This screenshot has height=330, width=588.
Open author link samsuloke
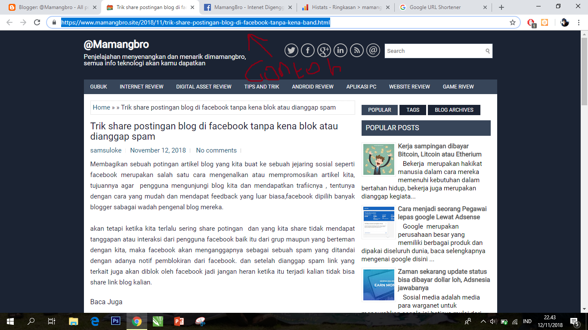pyautogui.click(x=106, y=150)
